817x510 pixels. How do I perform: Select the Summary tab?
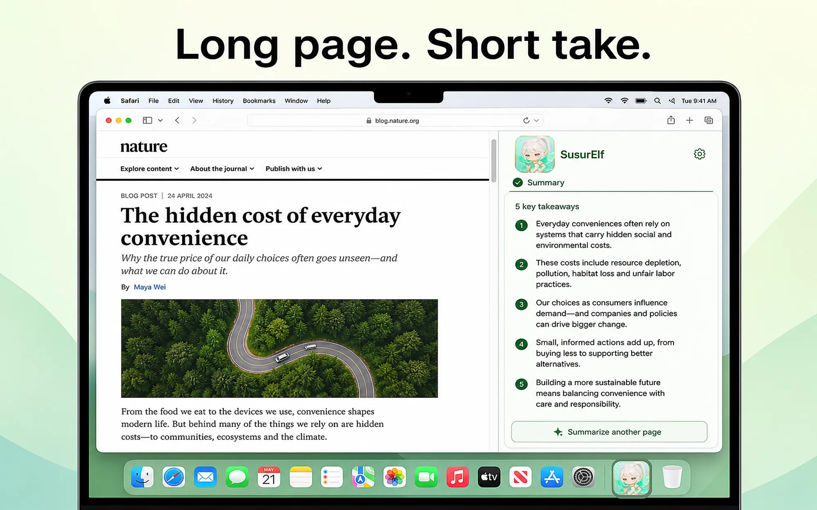click(539, 182)
